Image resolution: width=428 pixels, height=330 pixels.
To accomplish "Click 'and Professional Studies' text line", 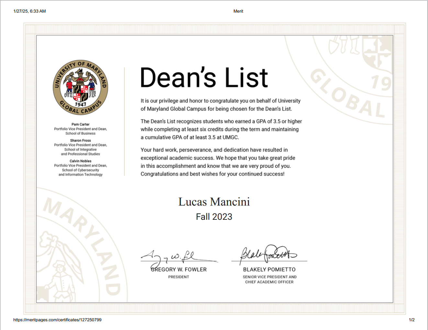I will pyautogui.click(x=80, y=154).
